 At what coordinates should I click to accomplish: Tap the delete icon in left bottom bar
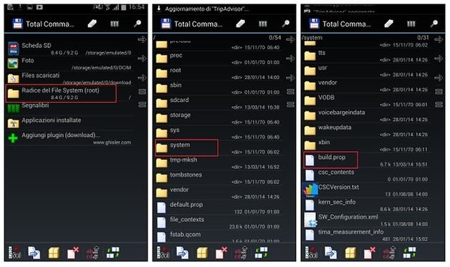point(73,253)
